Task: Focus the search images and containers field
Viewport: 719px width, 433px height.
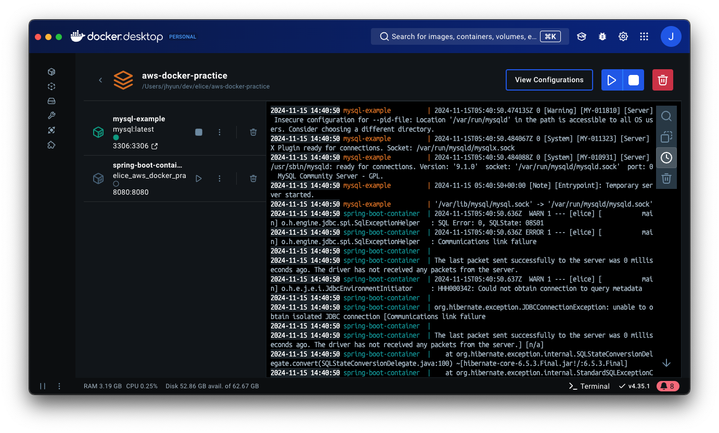Action: (x=470, y=36)
